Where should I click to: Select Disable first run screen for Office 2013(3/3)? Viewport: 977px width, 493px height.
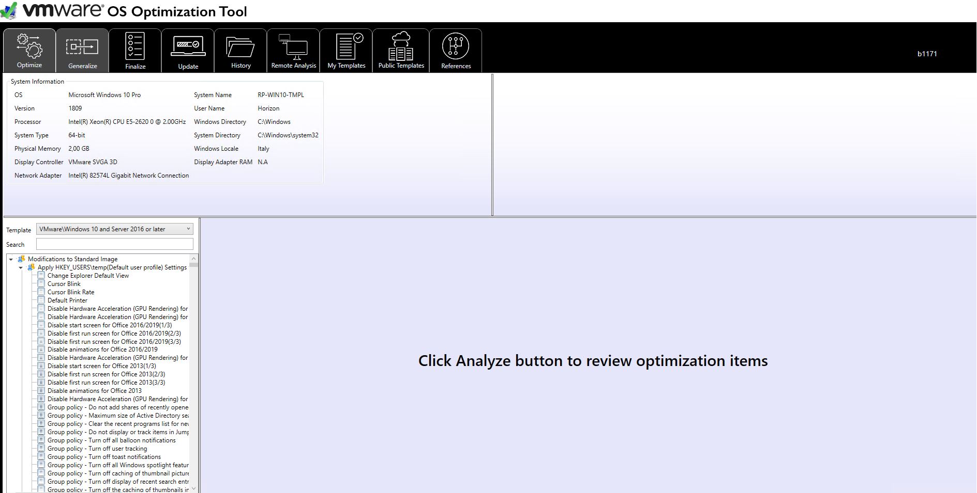coord(107,382)
